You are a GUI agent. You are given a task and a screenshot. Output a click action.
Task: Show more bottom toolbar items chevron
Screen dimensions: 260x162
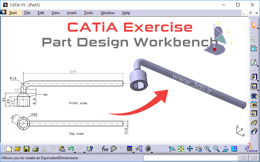tap(241, 146)
